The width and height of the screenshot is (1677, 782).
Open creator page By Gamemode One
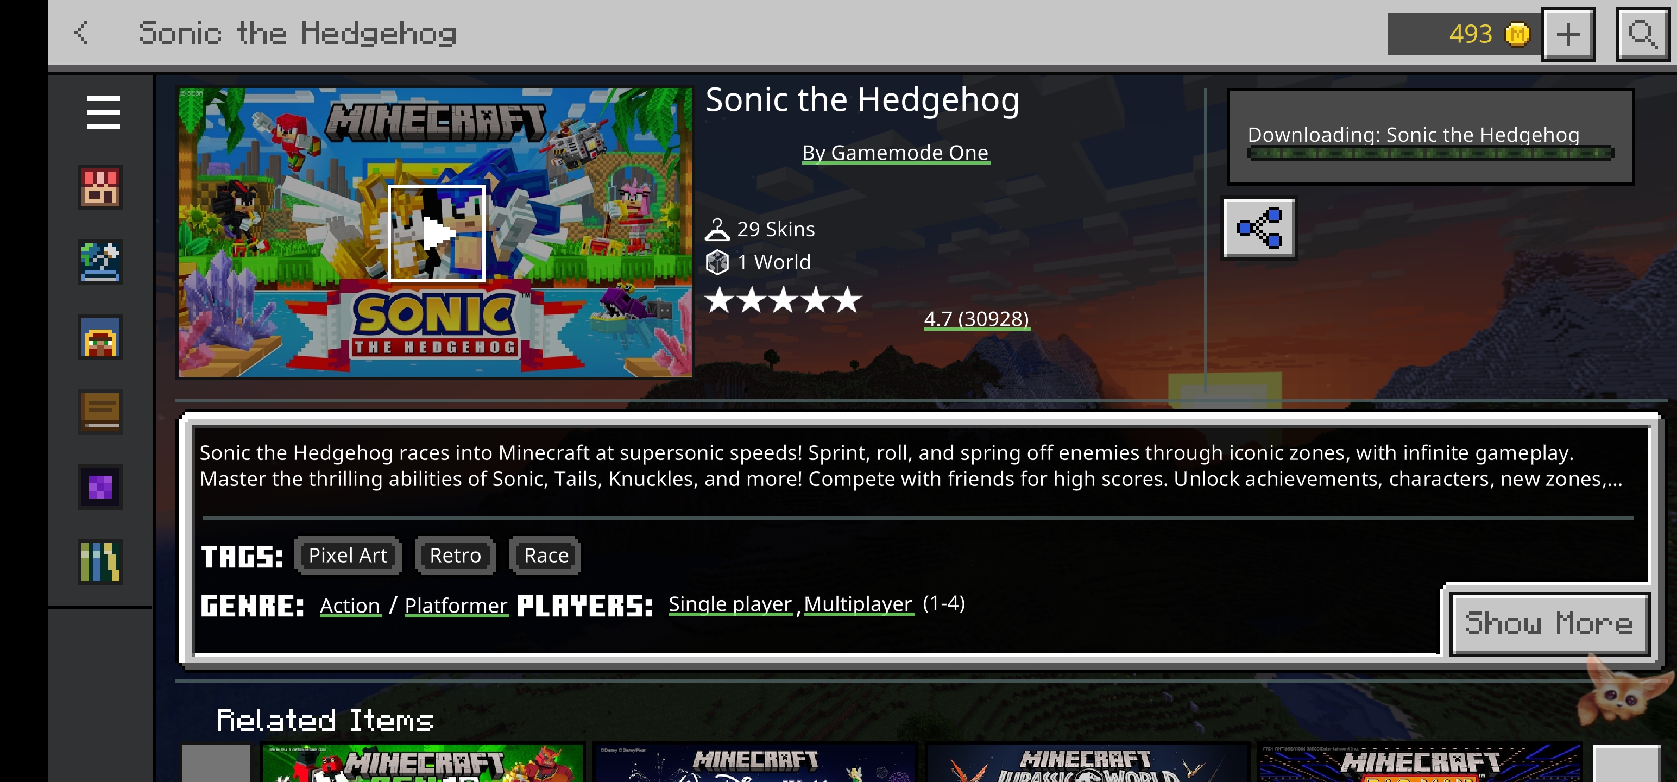pyautogui.click(x=895, y=153)
